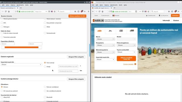Open Preț până la dropdown
Viewport: 182px width, 102px height.
point(106,45)
